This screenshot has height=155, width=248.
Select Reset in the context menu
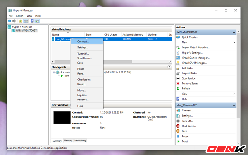[87, 73]
